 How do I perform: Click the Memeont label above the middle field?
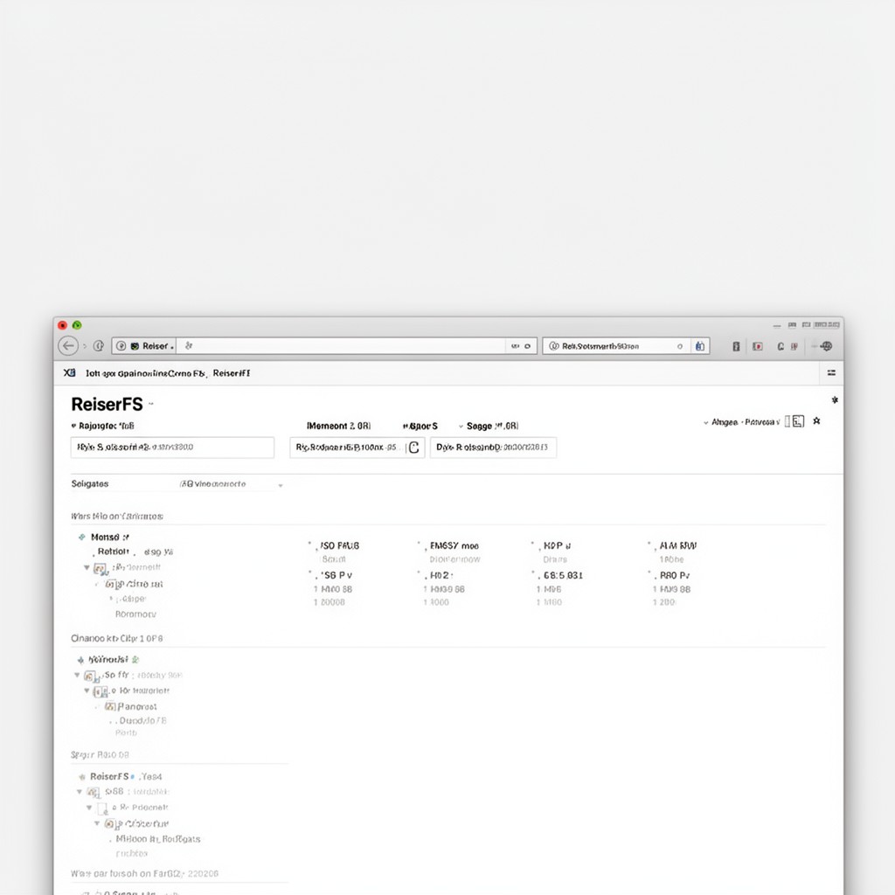[x=338, y=426]
